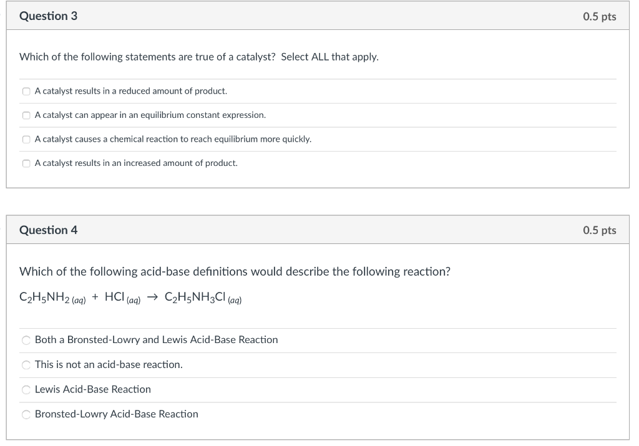Click the 'Question 3' heading

(48, 16)
